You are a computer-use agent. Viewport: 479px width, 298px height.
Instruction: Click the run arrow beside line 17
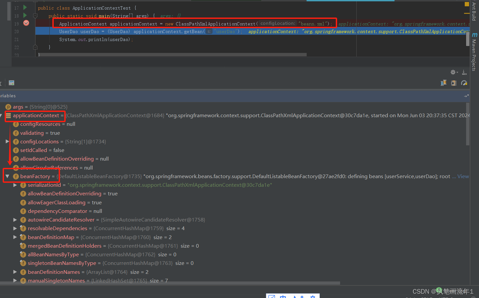(25, 7)
